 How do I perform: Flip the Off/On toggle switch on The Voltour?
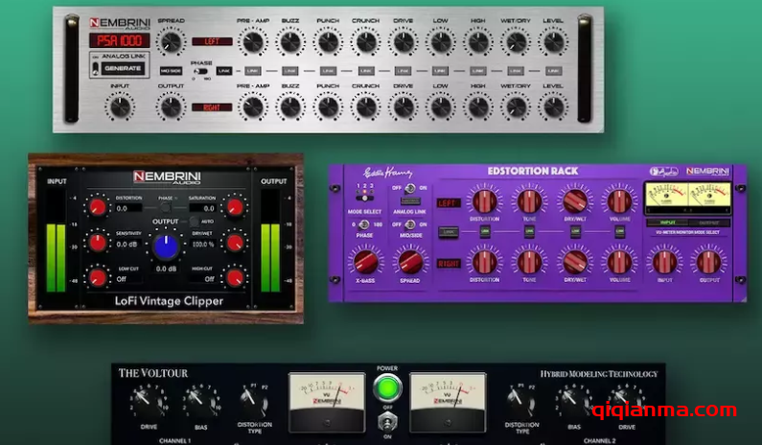point(387,422)
